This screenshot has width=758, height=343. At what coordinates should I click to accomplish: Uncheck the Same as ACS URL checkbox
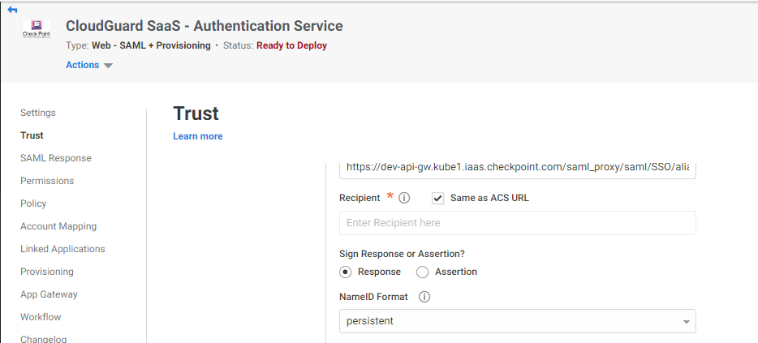click(x=438, y=198)
